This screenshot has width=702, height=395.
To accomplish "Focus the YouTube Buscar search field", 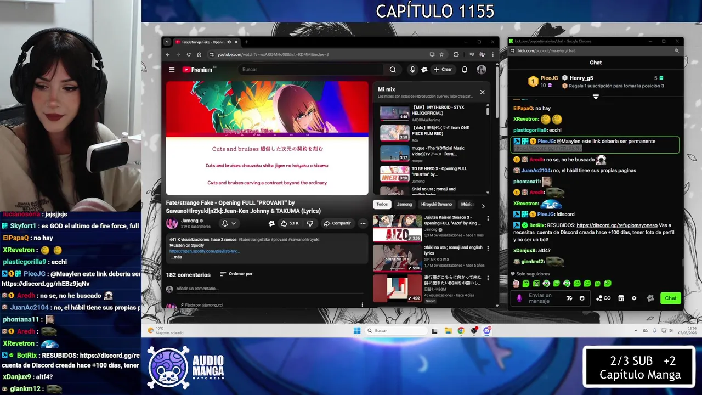I will tap(312, 70).
